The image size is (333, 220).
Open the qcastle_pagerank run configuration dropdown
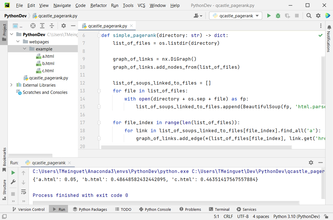coord(236,16)
